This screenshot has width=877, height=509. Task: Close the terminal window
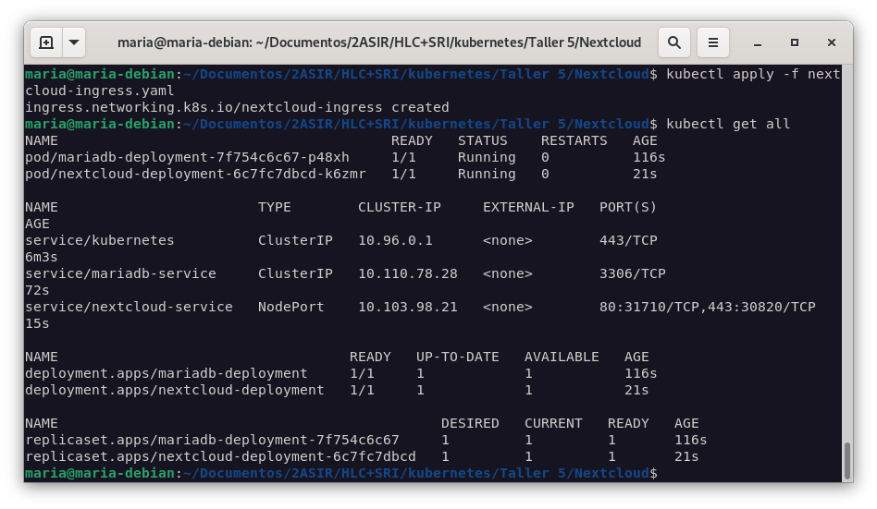point(831,43)
